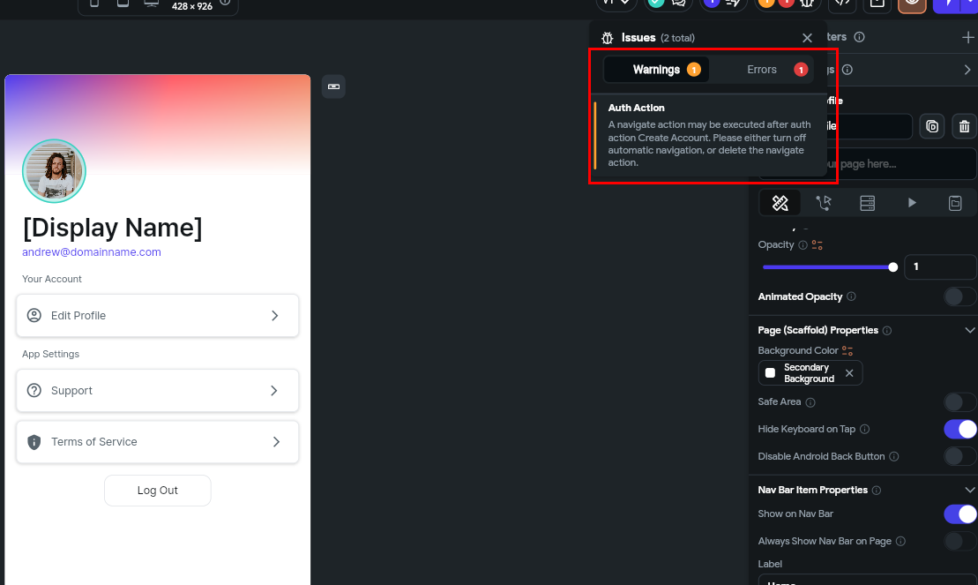Viewport: 978px width, 585px height.
Task: Open the Backend Query database tab icon
Action: click(867, 203)
